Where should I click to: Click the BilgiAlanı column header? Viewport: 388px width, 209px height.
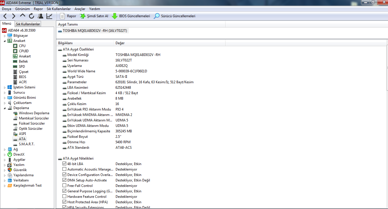point(85,43)
